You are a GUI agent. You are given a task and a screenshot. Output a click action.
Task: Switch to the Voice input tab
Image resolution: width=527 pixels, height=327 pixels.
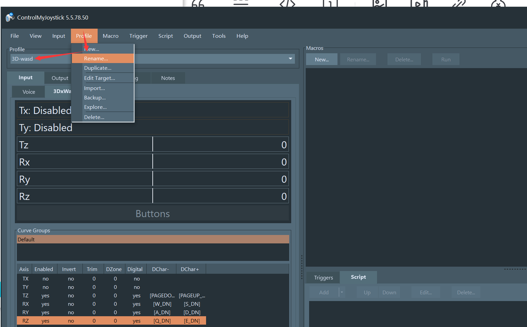29,92
